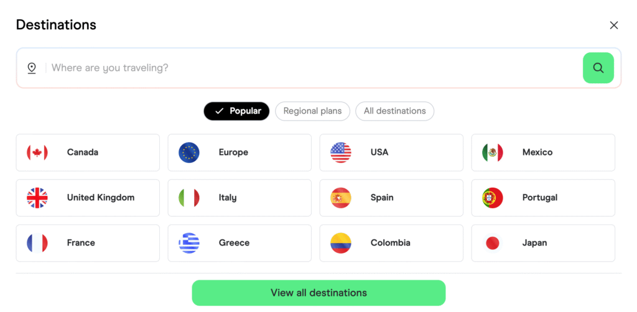Click the Canada flag icon
Viewport: 637px width, 312px height.
(x=37, y=152)
